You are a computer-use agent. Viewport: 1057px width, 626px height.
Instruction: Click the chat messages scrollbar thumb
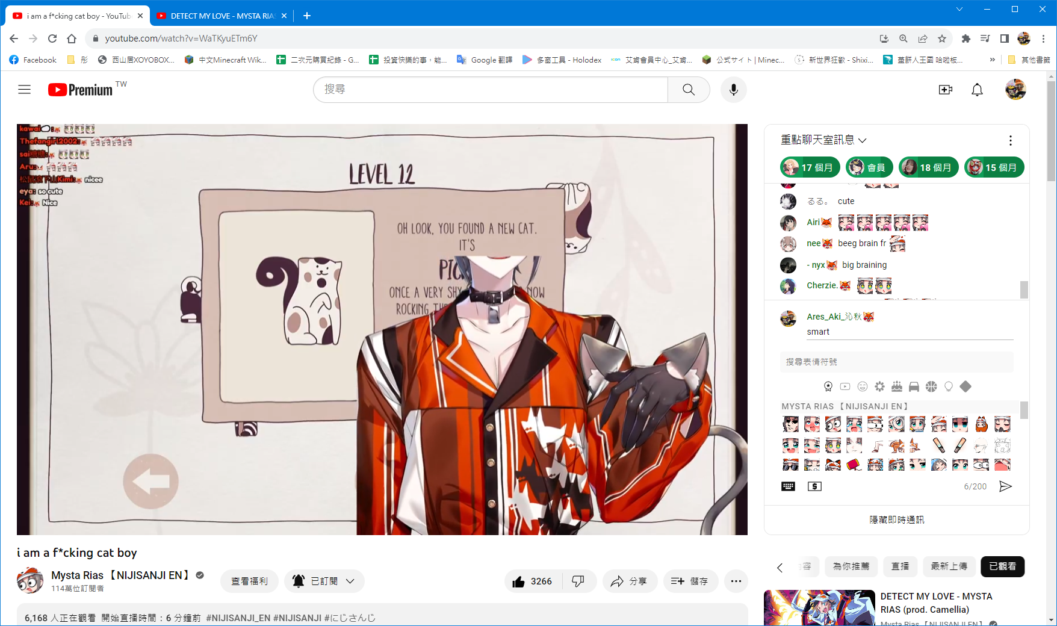pyautogui.click(x=1024, y=290)
